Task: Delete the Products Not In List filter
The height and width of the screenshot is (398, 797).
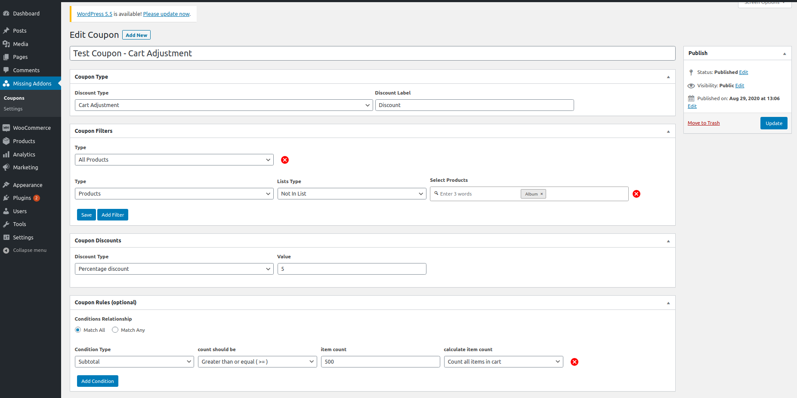Action: coord(636,194)
